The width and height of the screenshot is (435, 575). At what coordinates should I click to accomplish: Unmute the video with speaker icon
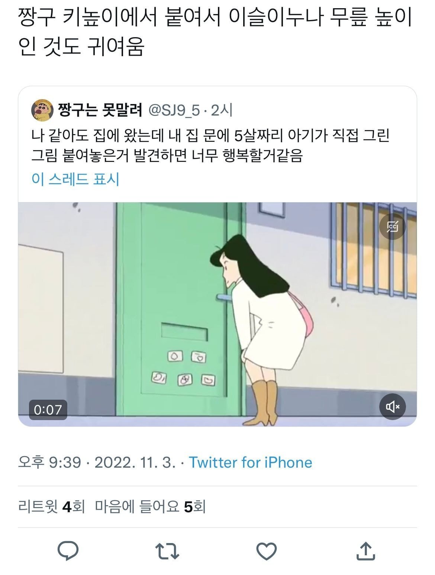[393, 407]
